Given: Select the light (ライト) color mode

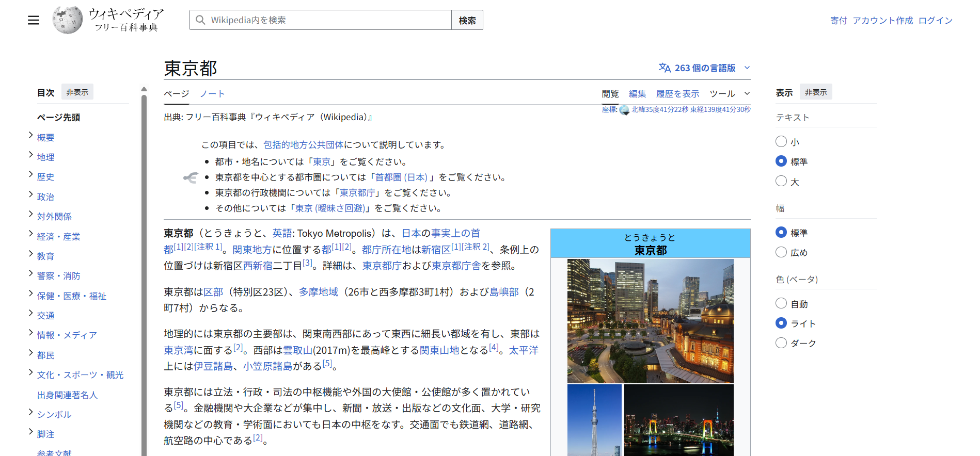Looking at the screenshot, I should (x=781, y=323).
